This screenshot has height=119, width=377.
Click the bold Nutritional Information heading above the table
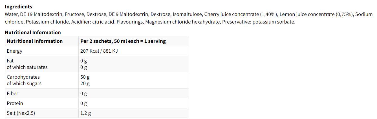tap(33, 32)
